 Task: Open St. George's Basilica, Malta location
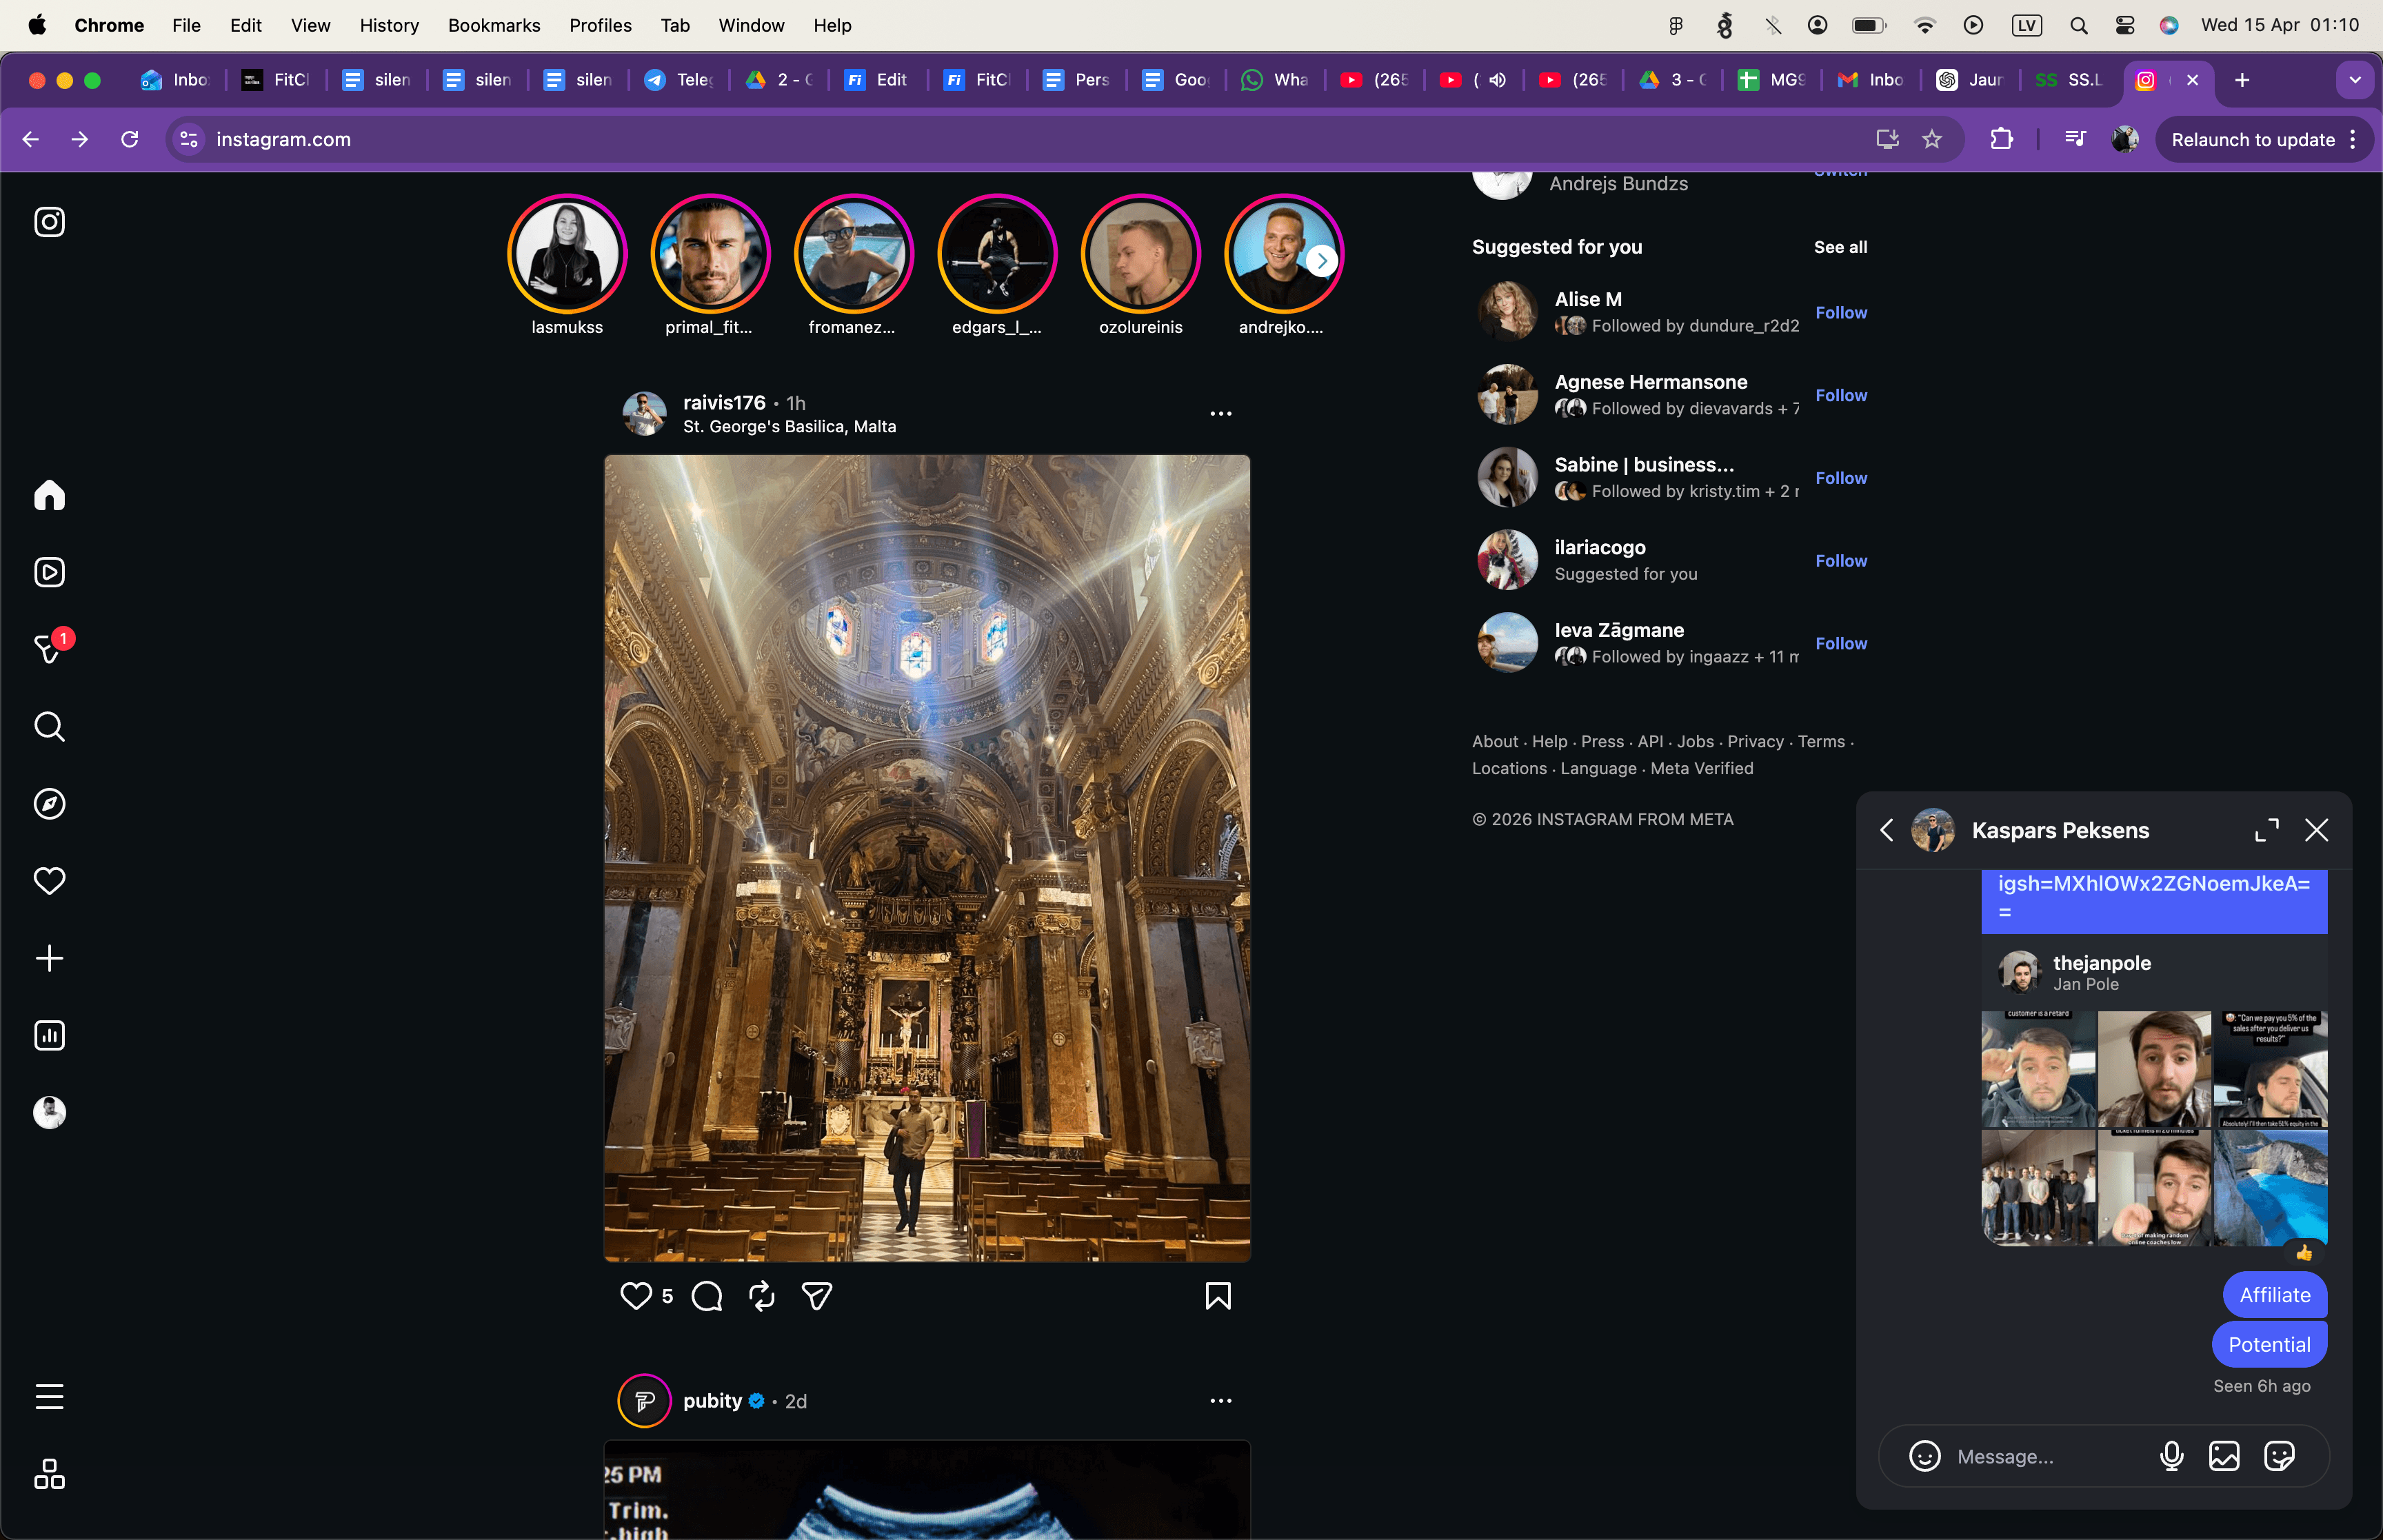(789, 426)
